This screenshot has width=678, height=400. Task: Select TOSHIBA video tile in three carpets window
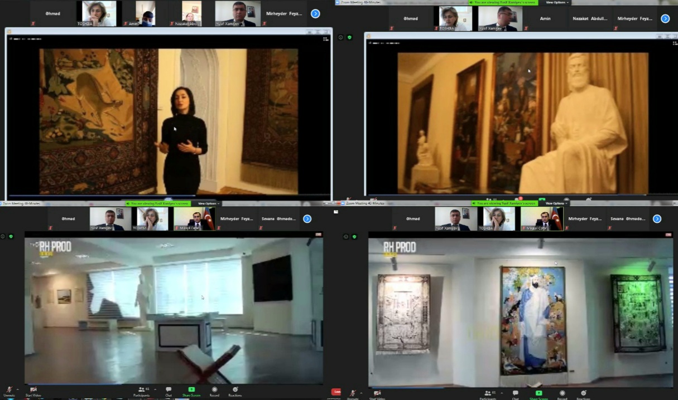499,219
